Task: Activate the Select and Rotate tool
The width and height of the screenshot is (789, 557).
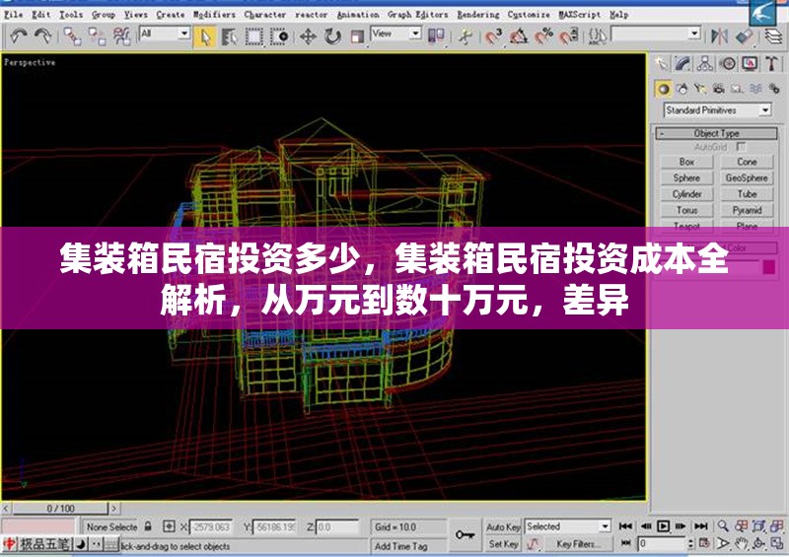Action: [332, 36]
